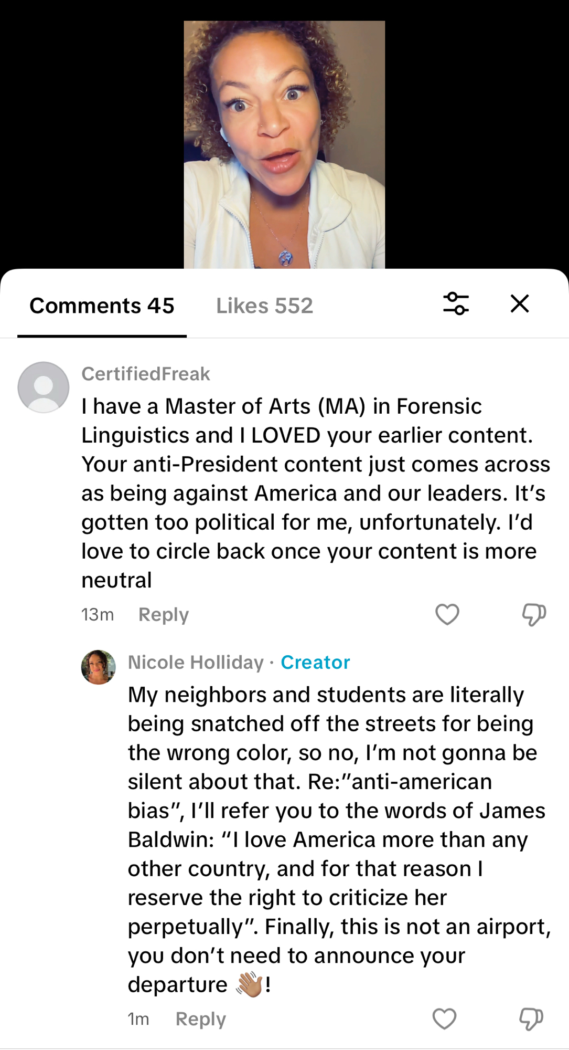Tap the 1m timestamp on the reply
The height and width of the screenshot is (1050, 569).
click(x=138, y=1019)
